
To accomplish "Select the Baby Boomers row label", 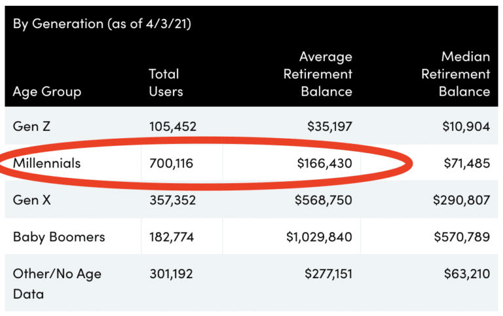I will click(x=59, y=236).
